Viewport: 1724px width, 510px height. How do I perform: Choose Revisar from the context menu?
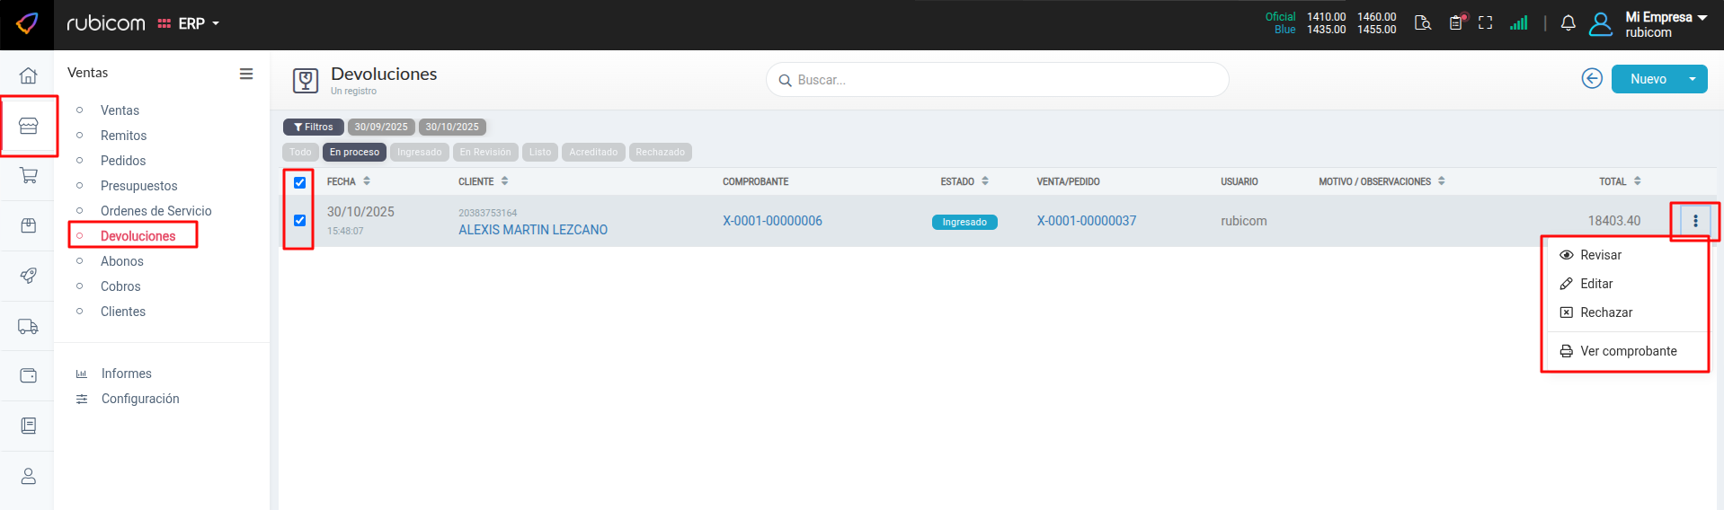1600,255
